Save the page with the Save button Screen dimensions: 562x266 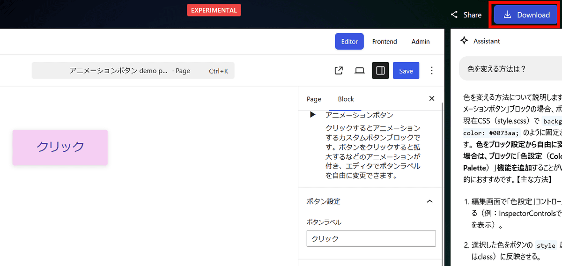coord(406,71)
